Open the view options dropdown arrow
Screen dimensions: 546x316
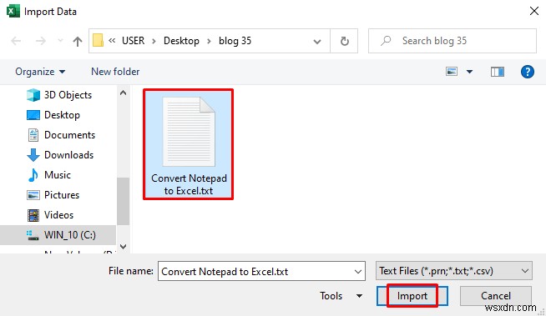[469, 72]
